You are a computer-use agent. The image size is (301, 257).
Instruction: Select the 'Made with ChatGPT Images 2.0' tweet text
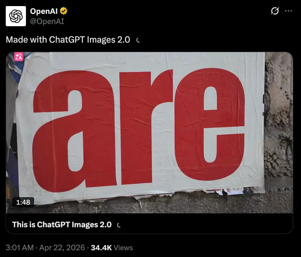click(68, 40)
